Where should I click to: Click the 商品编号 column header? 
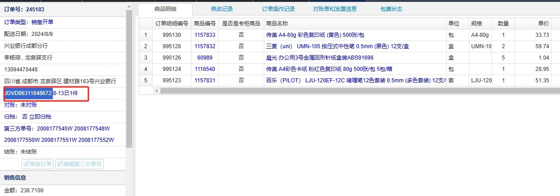point(205,24)
